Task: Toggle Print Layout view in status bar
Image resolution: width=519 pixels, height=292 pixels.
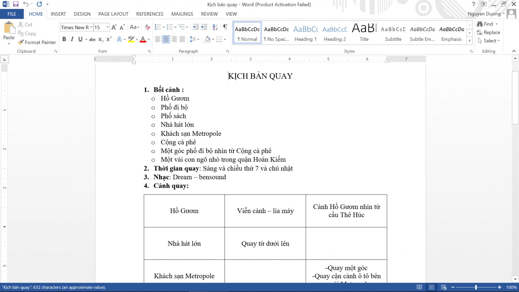Action: [431, 287]
